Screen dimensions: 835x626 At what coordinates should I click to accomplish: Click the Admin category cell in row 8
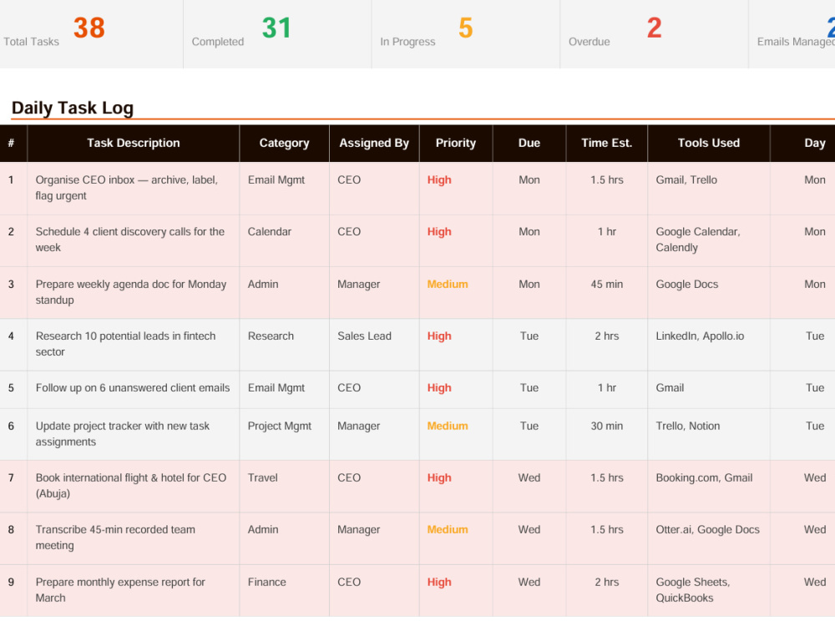click(x=285, y=538)
